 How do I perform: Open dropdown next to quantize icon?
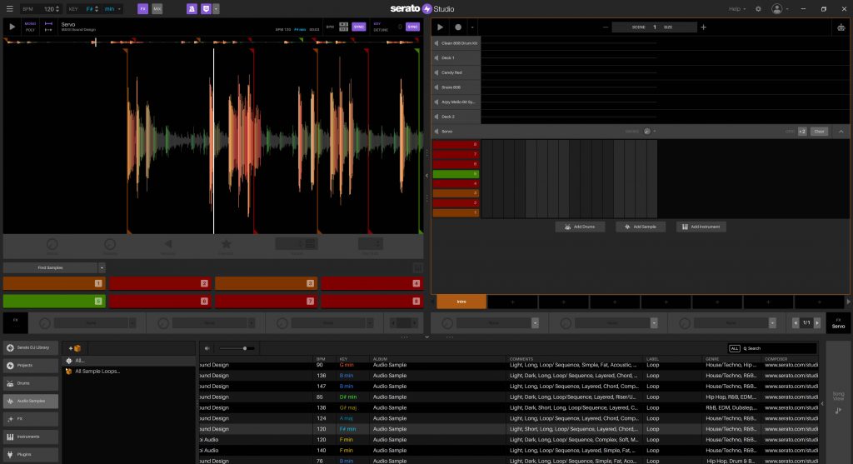216,8
